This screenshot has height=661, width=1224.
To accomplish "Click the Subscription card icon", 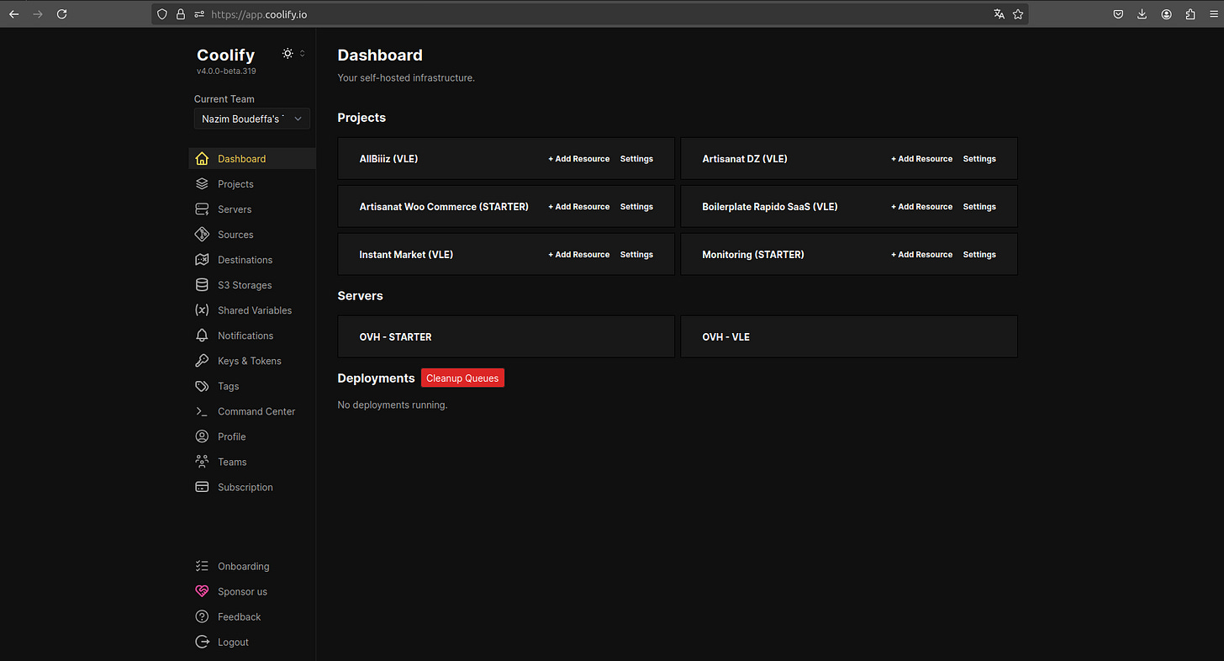I will [202, 487].
